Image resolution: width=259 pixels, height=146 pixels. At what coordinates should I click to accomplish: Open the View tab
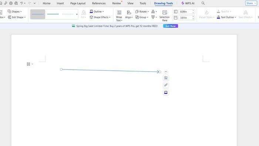[x=130, y=3]
